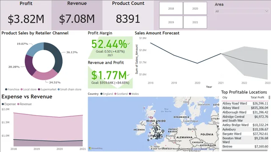Sort table by City column header
Screen dimensions: 271x152
(x=225, y=98)
